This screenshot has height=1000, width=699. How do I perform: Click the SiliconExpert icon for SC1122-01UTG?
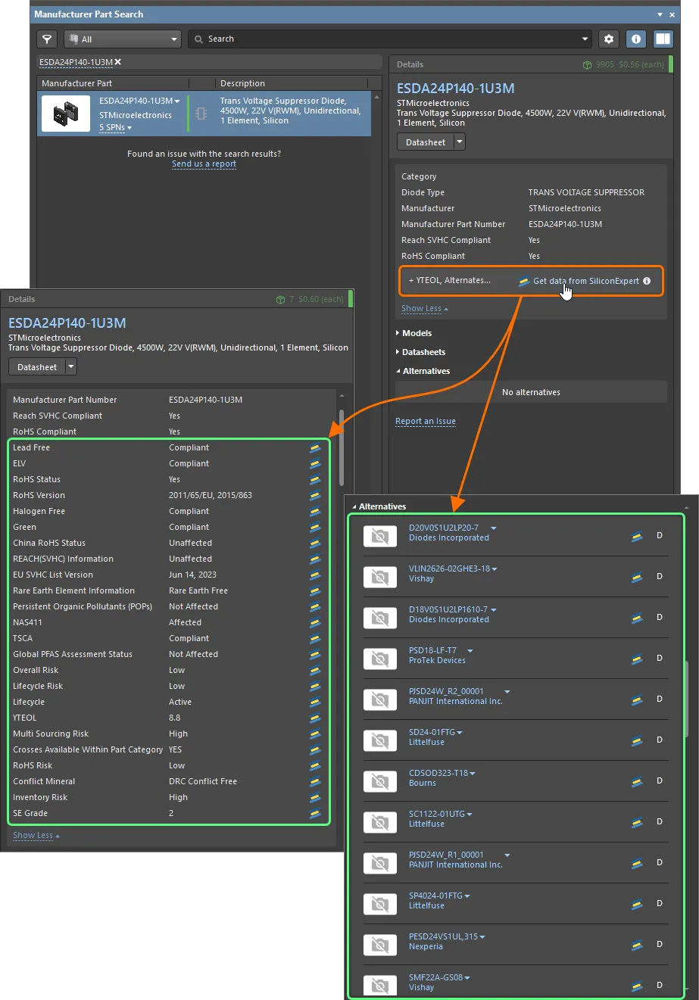pyautogui.click(x=637, y=821)
